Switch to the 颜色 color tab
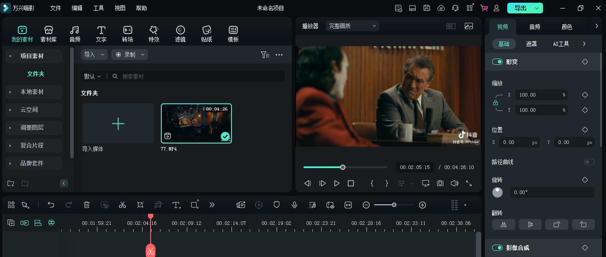606x257 pixels. pos(567,27)
